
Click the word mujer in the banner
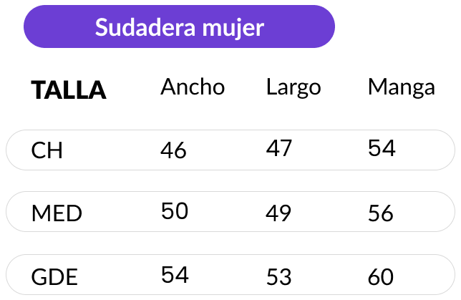(233, 29)
